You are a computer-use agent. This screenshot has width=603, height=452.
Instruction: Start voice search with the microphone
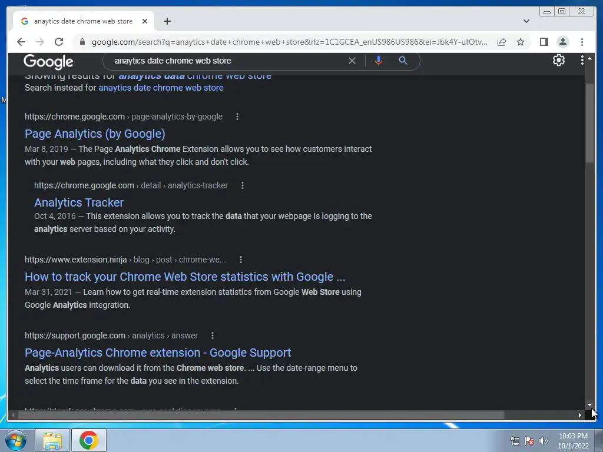[x=379, y=61]
